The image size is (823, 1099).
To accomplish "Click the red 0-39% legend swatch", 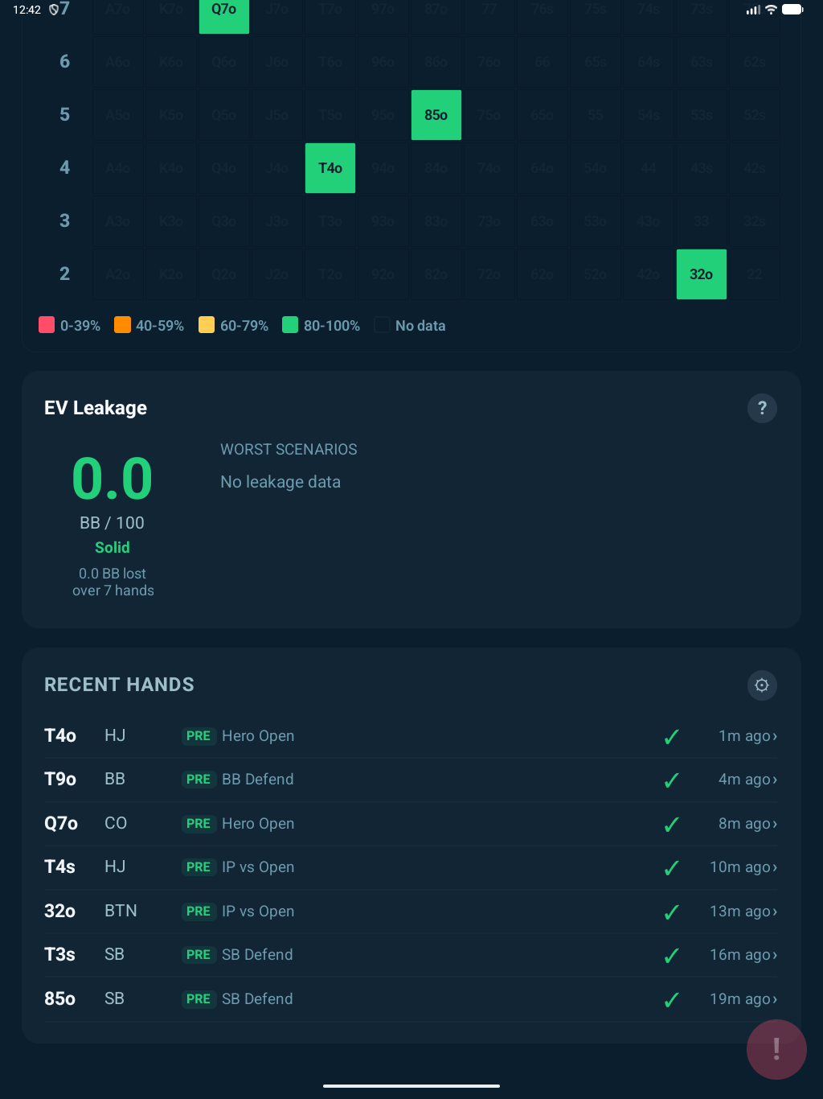I will pos(47,325).
